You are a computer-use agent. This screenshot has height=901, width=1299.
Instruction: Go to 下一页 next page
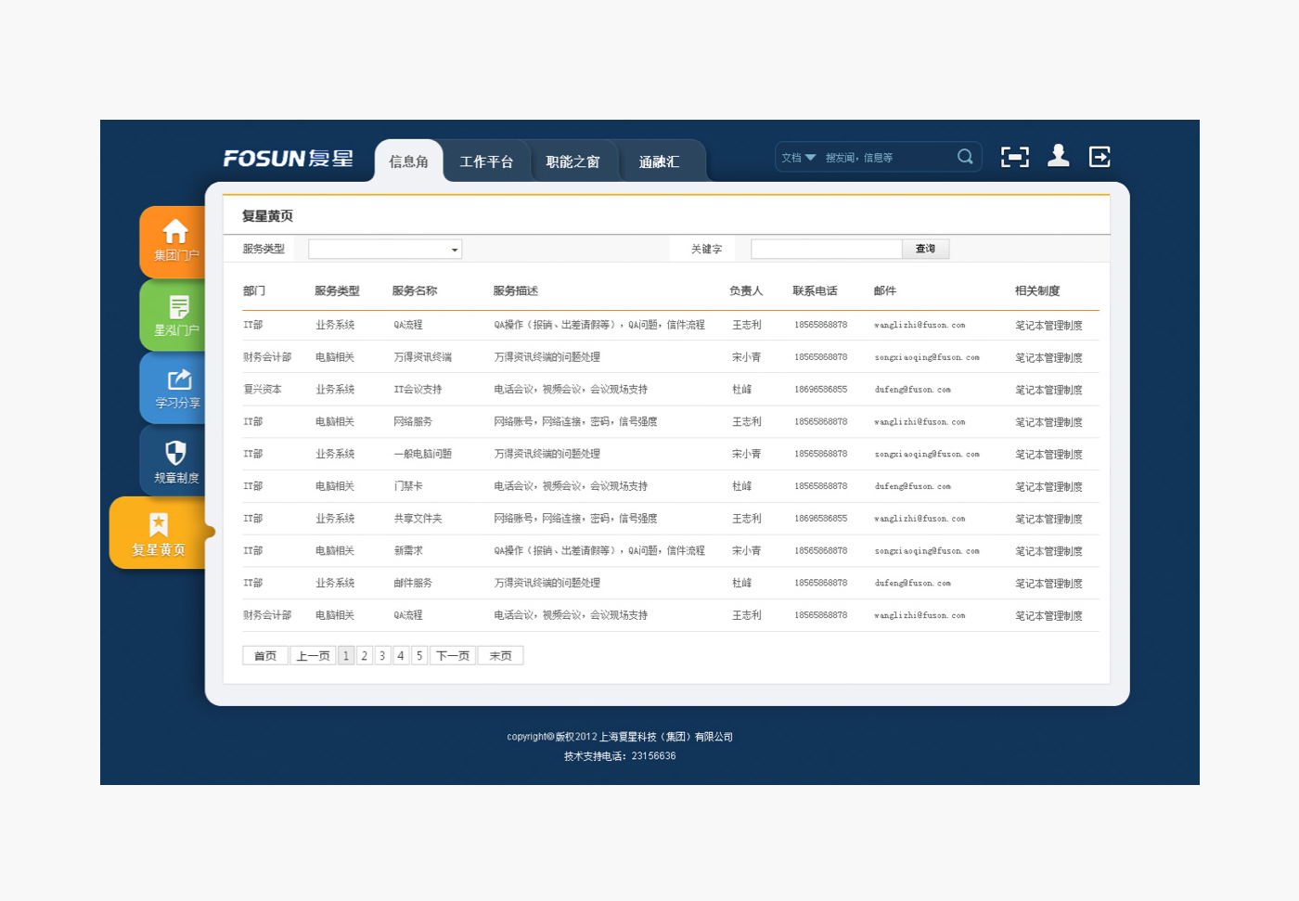pos(453,656)
